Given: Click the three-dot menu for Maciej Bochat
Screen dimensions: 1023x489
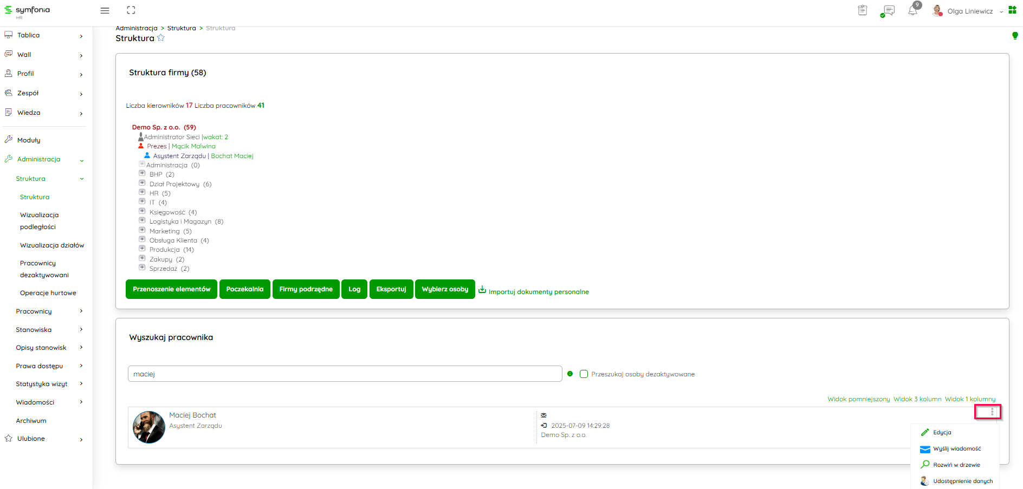Looking at the screenshot, I should tap(992, 412).
